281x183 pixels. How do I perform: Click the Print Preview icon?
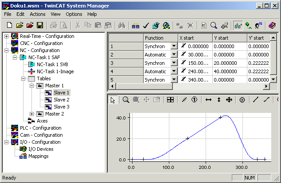coord(64,26)
